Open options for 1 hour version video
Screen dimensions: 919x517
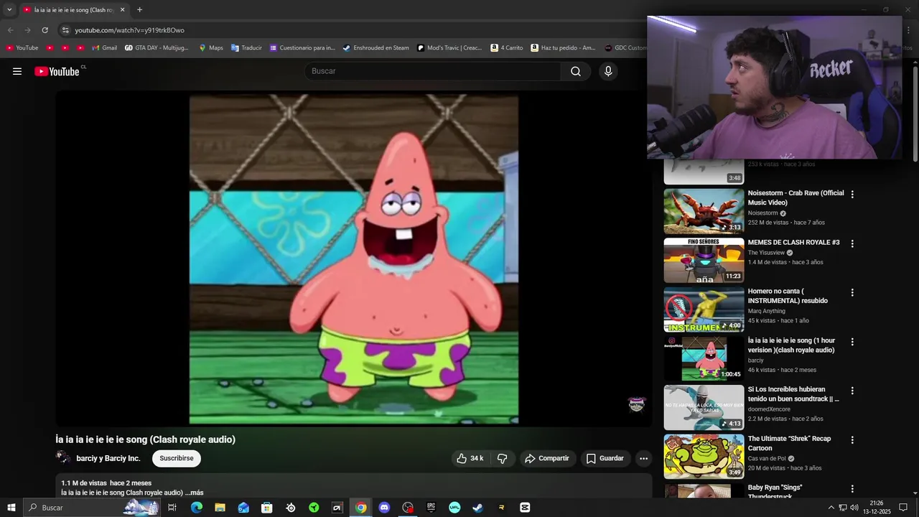852,342
